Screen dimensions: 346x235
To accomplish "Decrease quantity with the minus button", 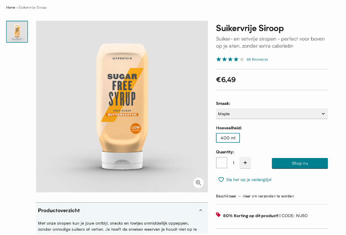I will pos(222,163).
